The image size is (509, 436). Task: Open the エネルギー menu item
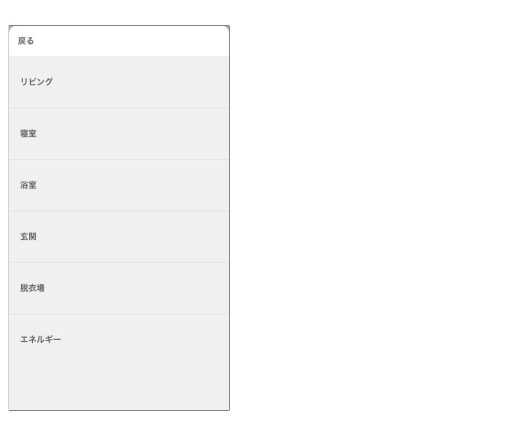[40, 340]
